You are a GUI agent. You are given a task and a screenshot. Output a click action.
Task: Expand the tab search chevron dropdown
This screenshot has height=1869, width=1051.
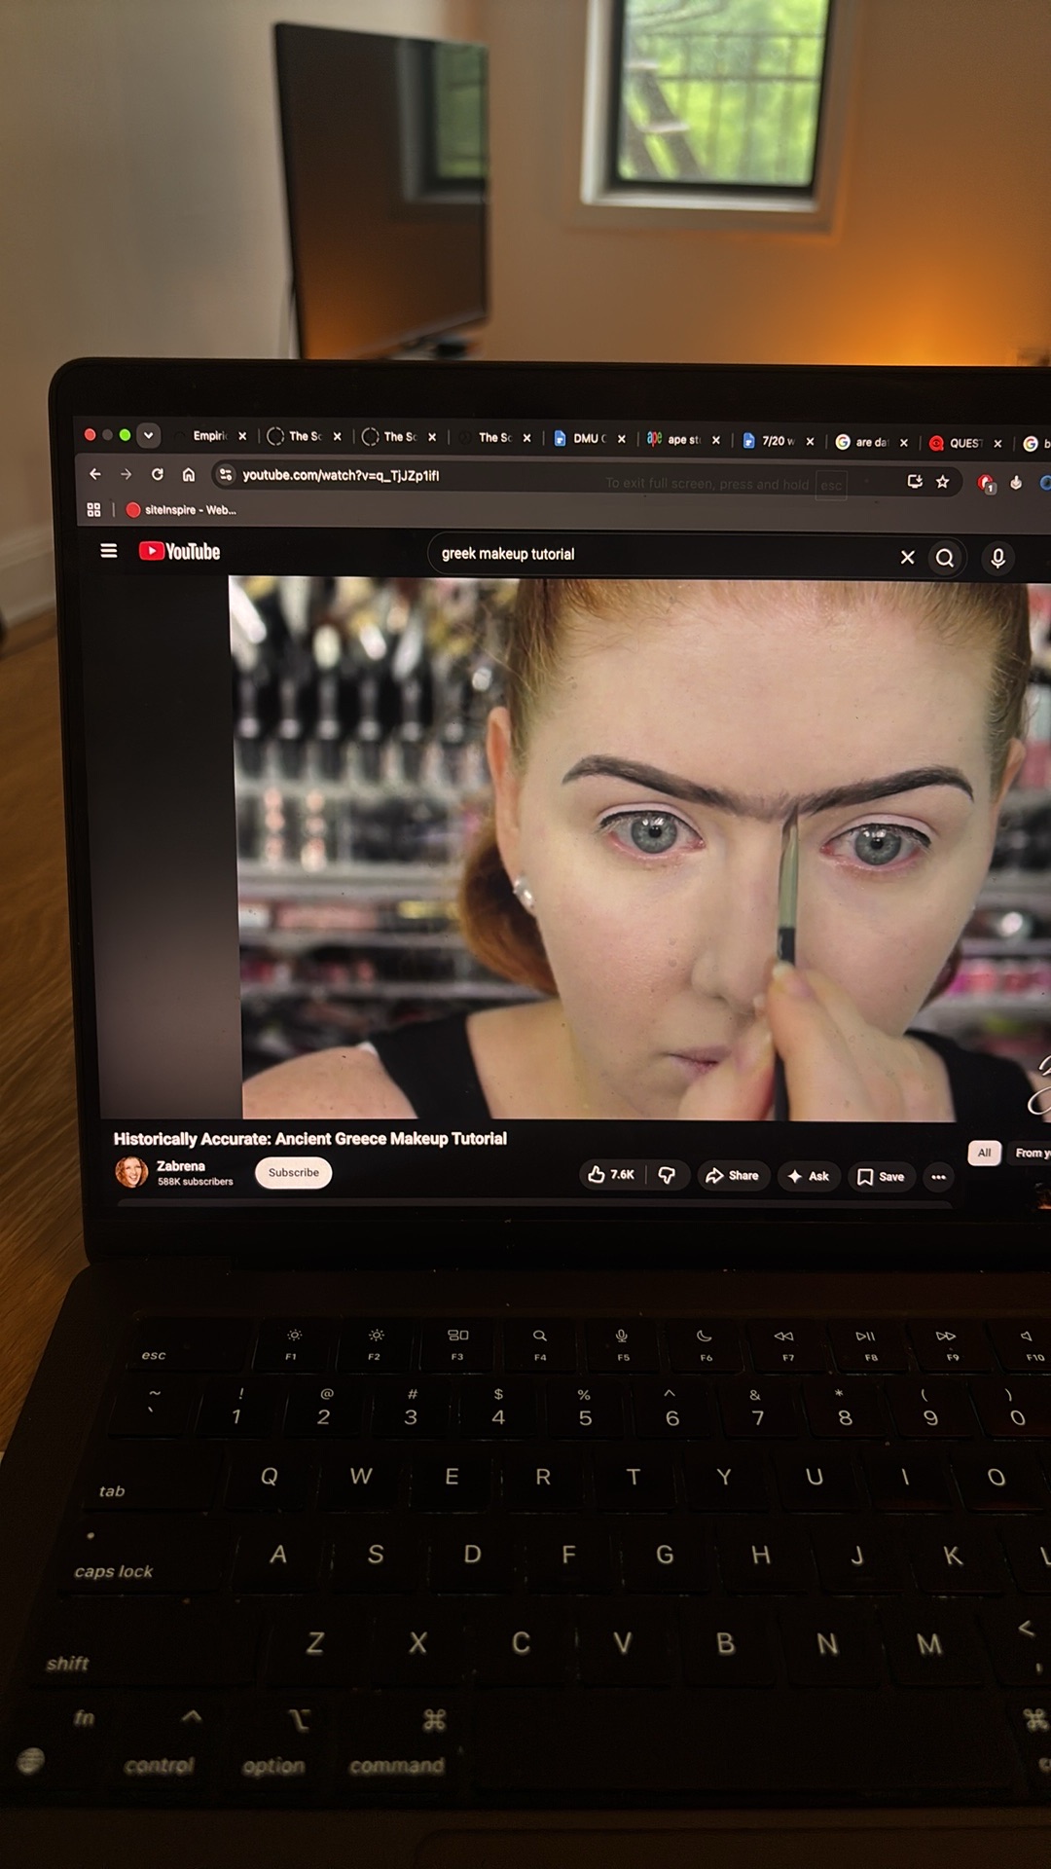click(x=148, y=435)
